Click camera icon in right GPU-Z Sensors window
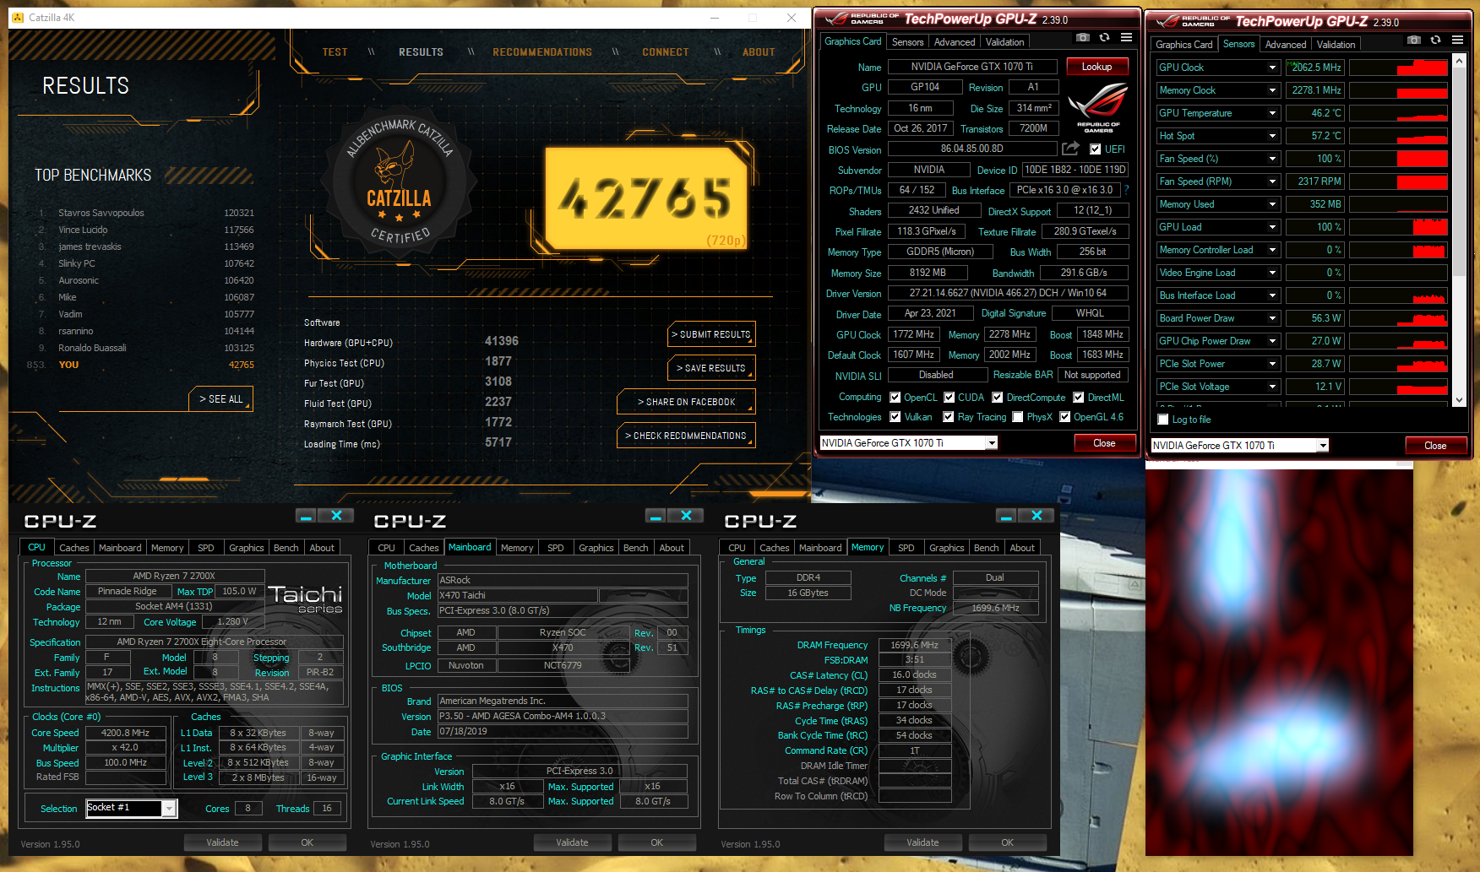The image size is (1480, 872). click(x=1414, y=41)
